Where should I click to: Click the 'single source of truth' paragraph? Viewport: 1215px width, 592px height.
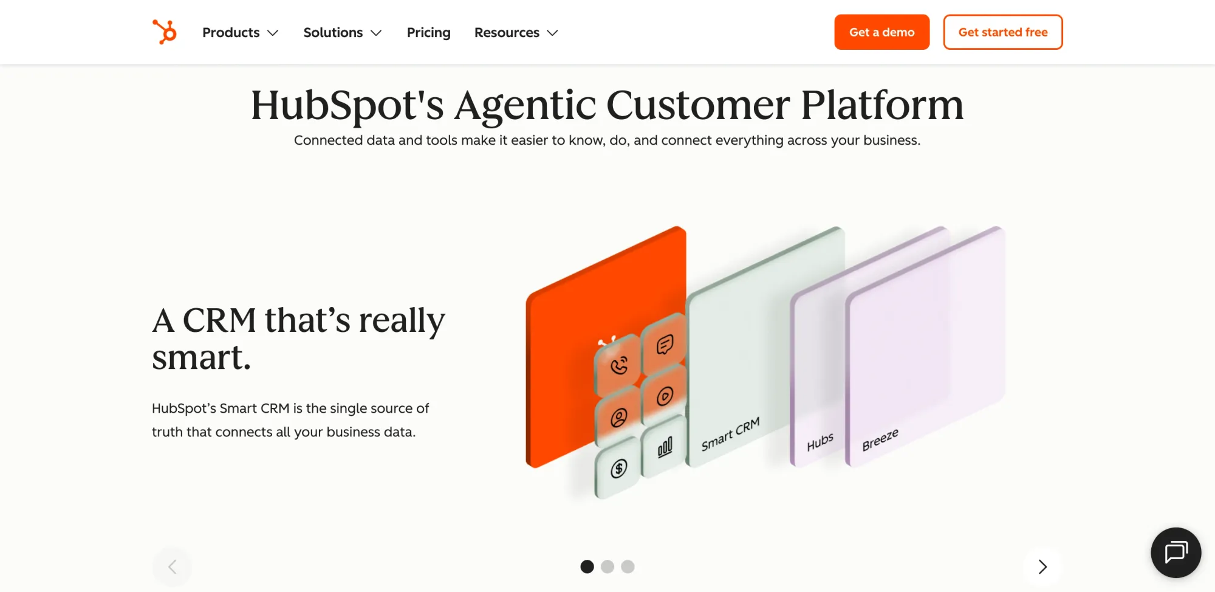click(x=290, y=420)
